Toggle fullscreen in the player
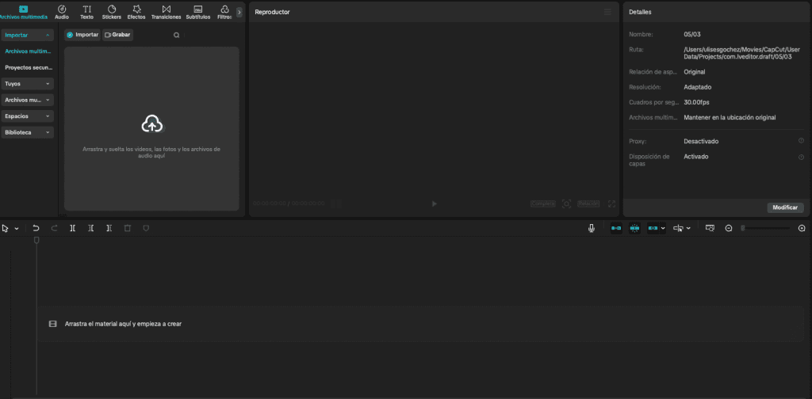 (x=611, y=203)
